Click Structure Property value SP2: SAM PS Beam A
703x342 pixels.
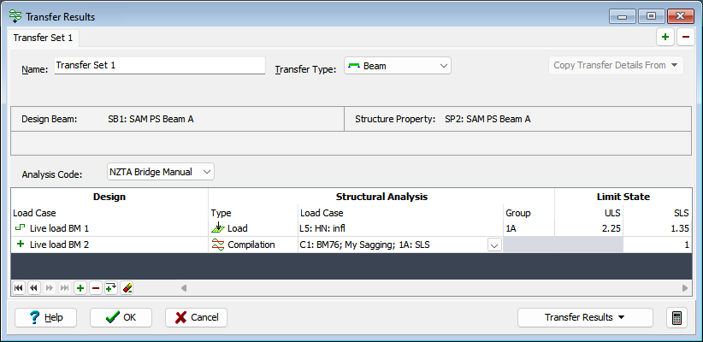point(487,119)
